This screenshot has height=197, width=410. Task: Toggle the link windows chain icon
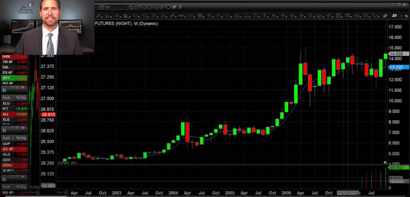162,7
